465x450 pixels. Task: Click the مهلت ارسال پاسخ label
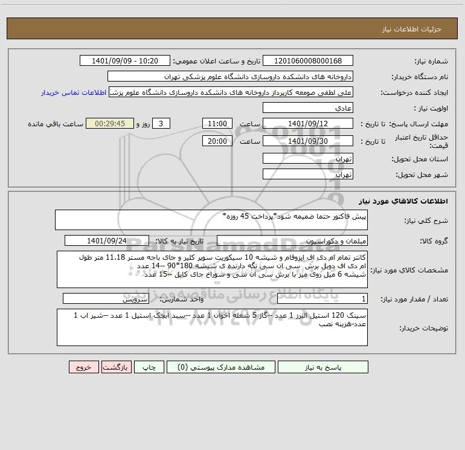418,124
